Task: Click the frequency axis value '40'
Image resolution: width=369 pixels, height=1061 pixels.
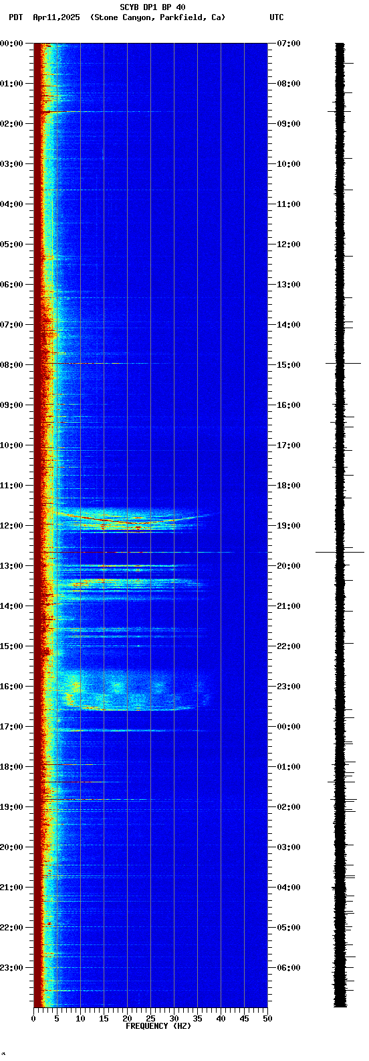Action: point(221,1018)
